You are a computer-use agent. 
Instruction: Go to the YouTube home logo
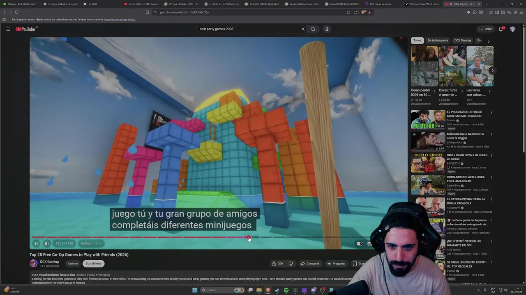click(x=25, y=29)
